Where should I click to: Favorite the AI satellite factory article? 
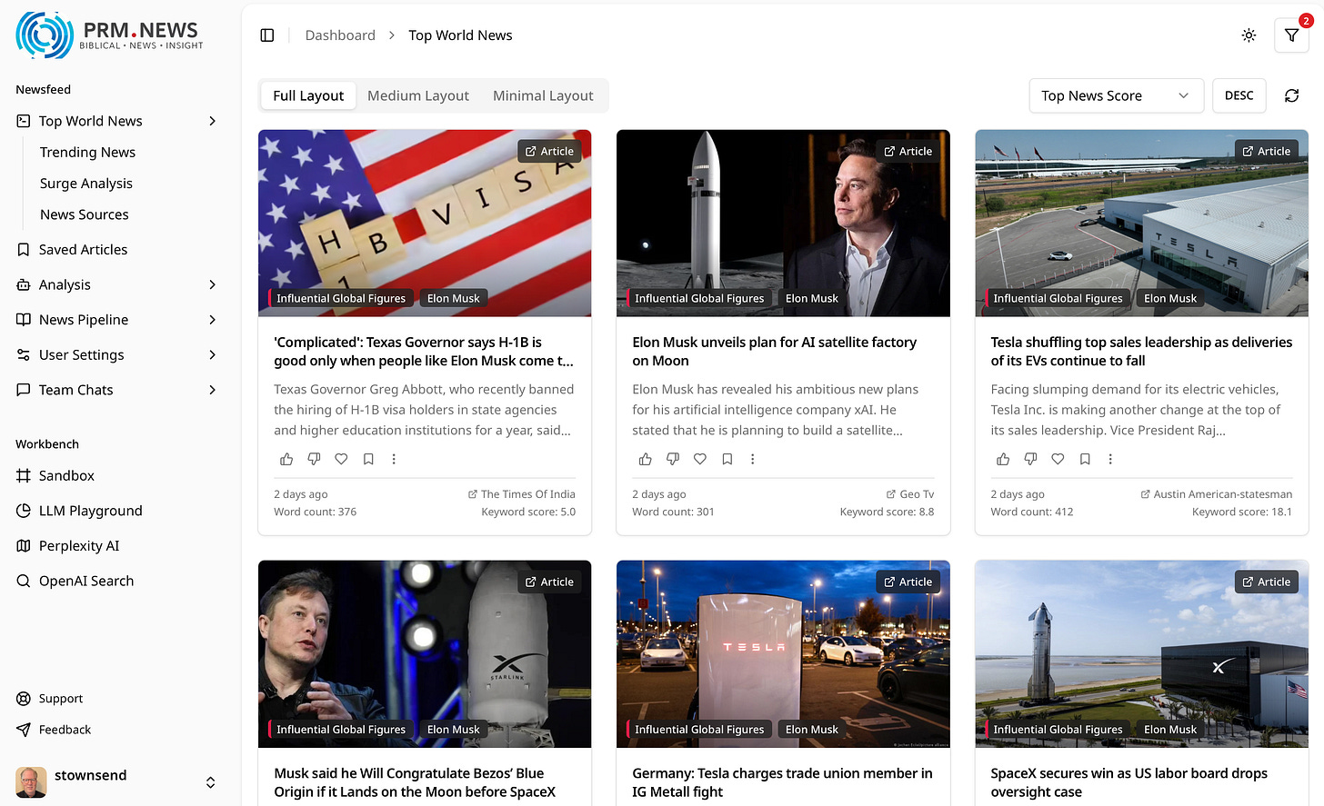699,459
